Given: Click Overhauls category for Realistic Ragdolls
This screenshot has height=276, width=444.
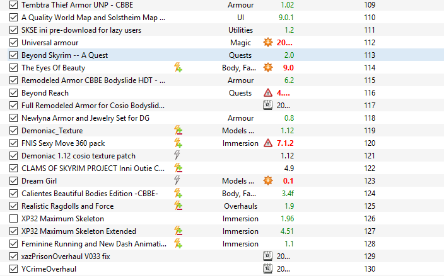Looking at the screenshot, I should point(241,206).
